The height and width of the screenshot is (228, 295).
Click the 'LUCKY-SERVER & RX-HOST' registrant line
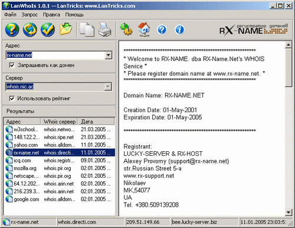tap(163, 154)
